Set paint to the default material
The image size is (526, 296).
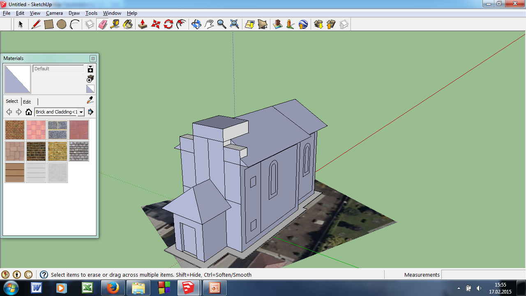click(x=90, y=89)
